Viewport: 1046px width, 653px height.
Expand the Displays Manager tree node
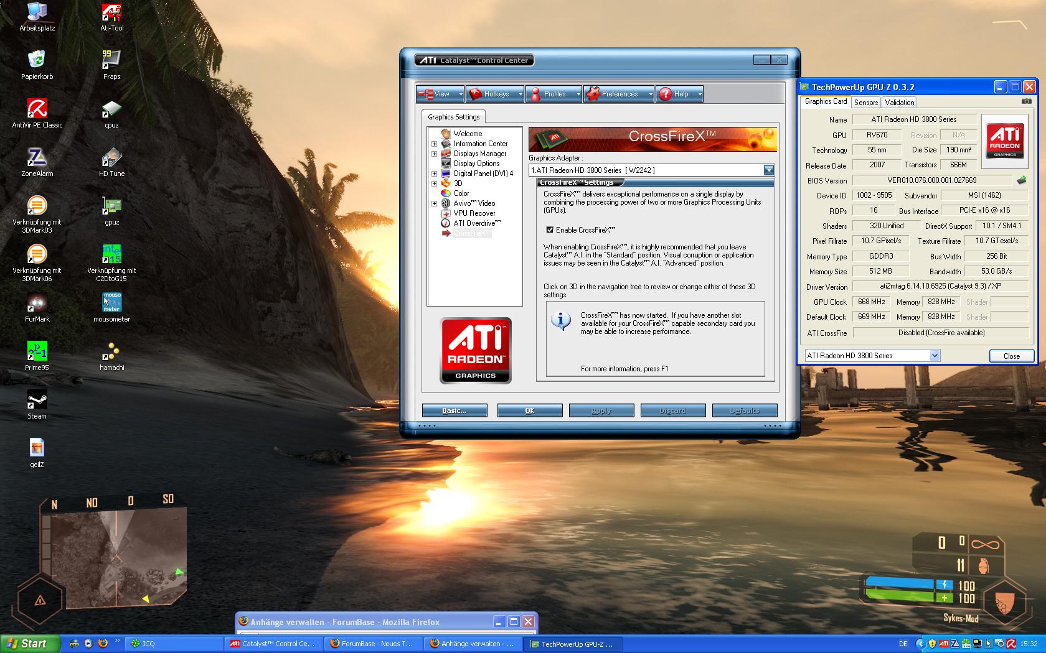point(434,154)
